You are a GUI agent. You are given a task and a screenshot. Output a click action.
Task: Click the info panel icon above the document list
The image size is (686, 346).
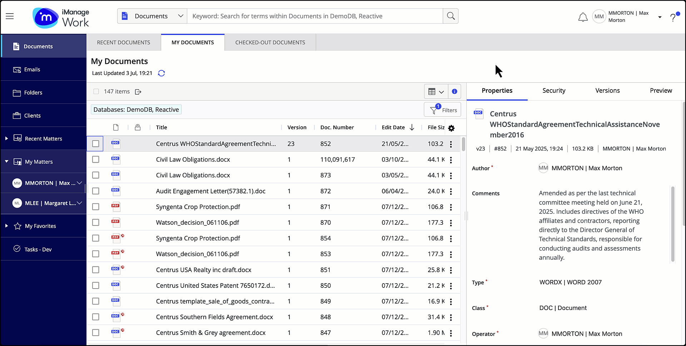[454, 91]
